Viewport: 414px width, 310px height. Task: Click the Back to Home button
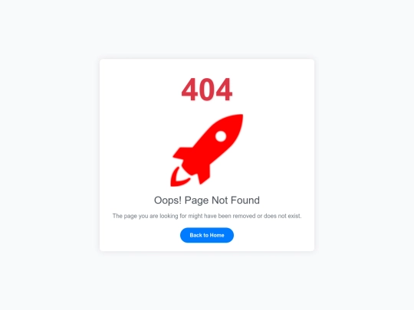tap(207, 235)
